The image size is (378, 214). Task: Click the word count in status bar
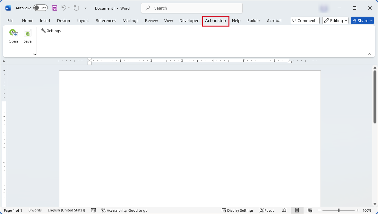[35, 210]
